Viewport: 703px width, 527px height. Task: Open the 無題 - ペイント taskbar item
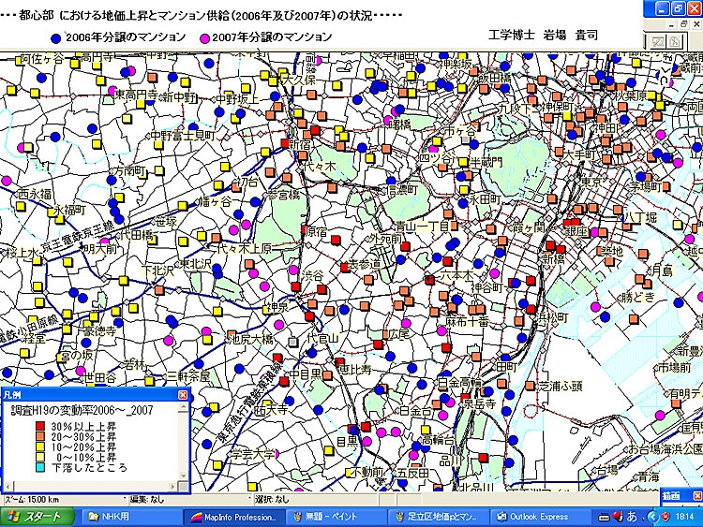click(333, 517)
